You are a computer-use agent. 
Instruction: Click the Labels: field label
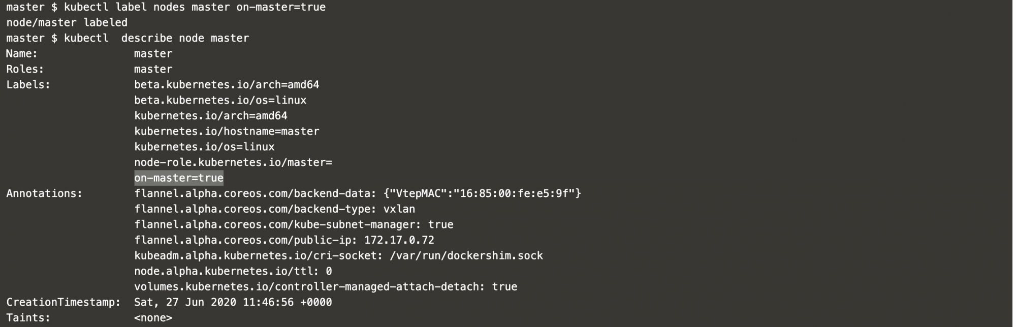coord(28,85)
